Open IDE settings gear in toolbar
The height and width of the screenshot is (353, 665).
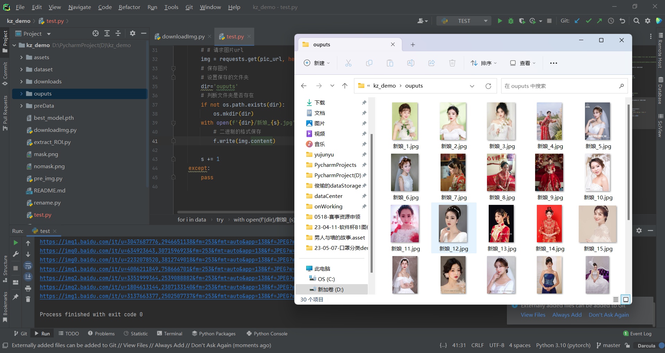[648, 21]
